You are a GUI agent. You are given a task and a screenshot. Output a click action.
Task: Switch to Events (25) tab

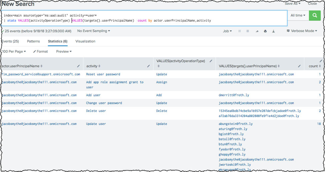pyautogui.click(x=10, y=41)
